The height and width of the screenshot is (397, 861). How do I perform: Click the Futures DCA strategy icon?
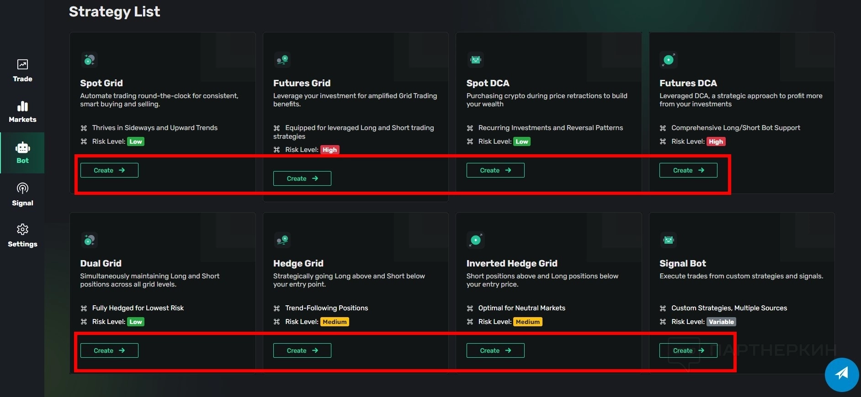coord(669,60)
